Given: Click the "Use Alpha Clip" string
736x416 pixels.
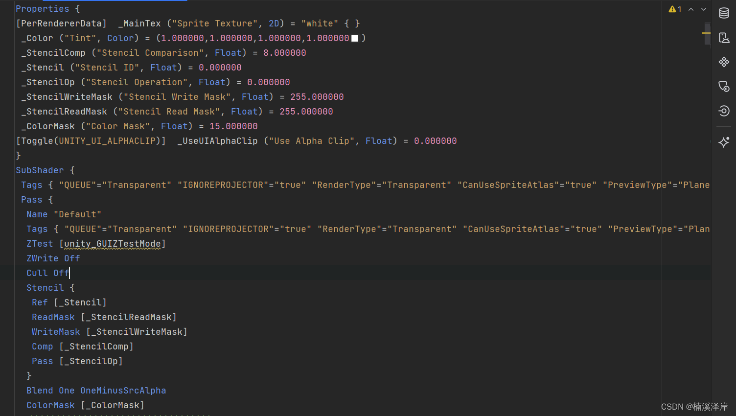Looking at the screenshot, I should point(312,141).
